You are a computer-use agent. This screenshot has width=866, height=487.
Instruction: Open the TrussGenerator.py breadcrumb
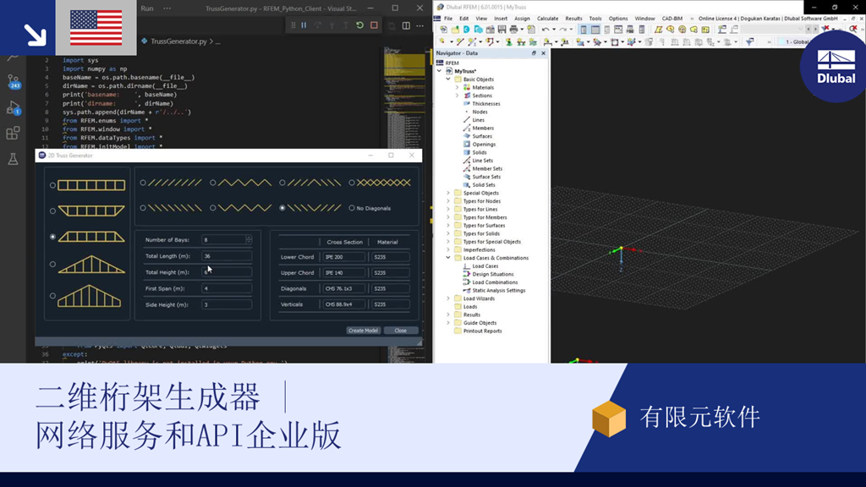(178, 41)
